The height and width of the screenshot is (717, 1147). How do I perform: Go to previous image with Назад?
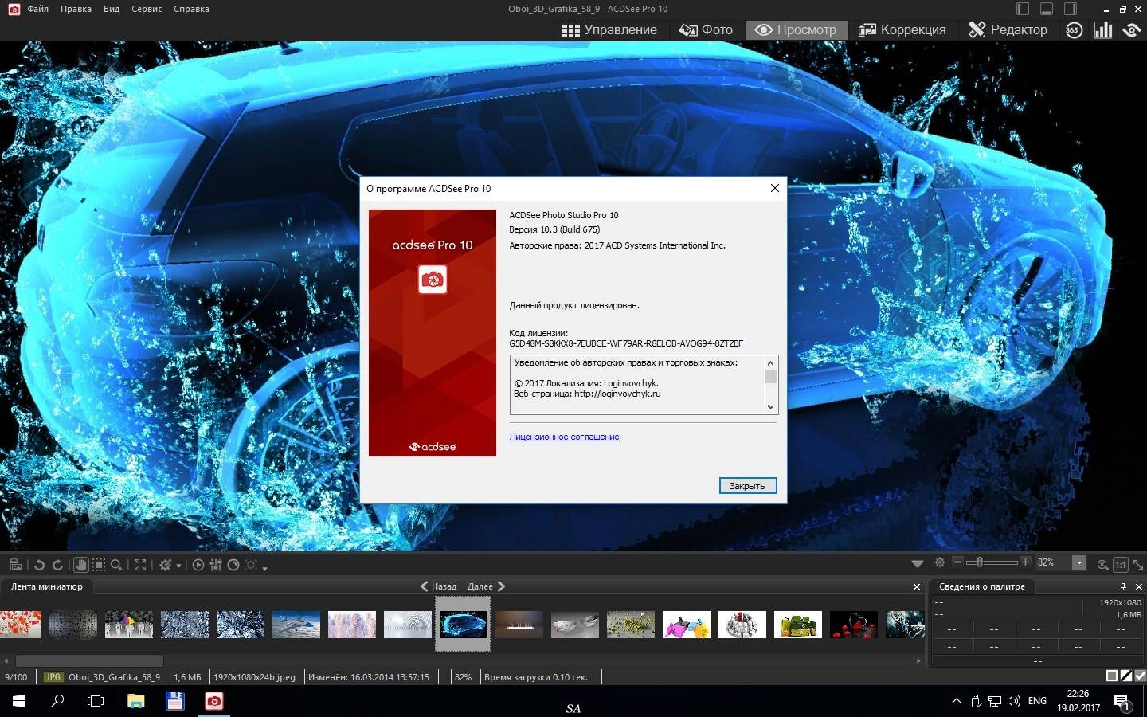tap(439, 586)
